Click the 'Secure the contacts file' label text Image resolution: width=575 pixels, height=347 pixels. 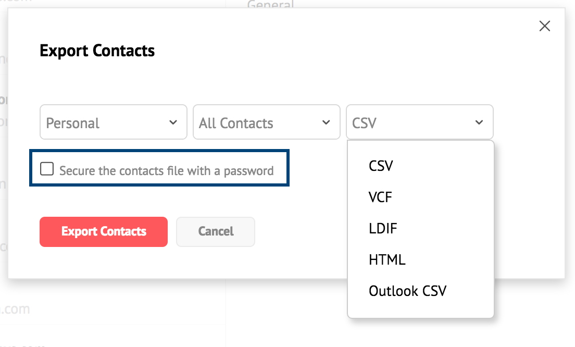166,170
